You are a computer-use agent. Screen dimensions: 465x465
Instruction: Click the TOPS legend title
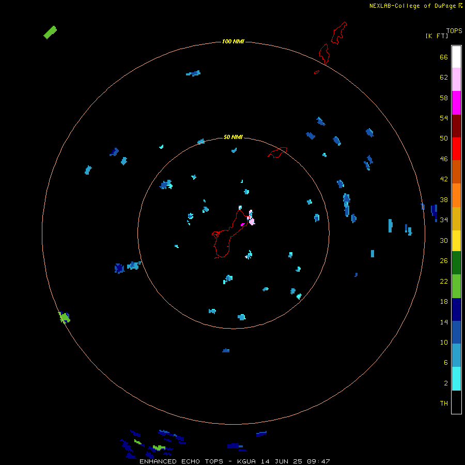tap(454, 30)
